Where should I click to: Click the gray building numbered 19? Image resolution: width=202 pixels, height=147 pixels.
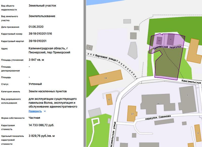[158, 103]
